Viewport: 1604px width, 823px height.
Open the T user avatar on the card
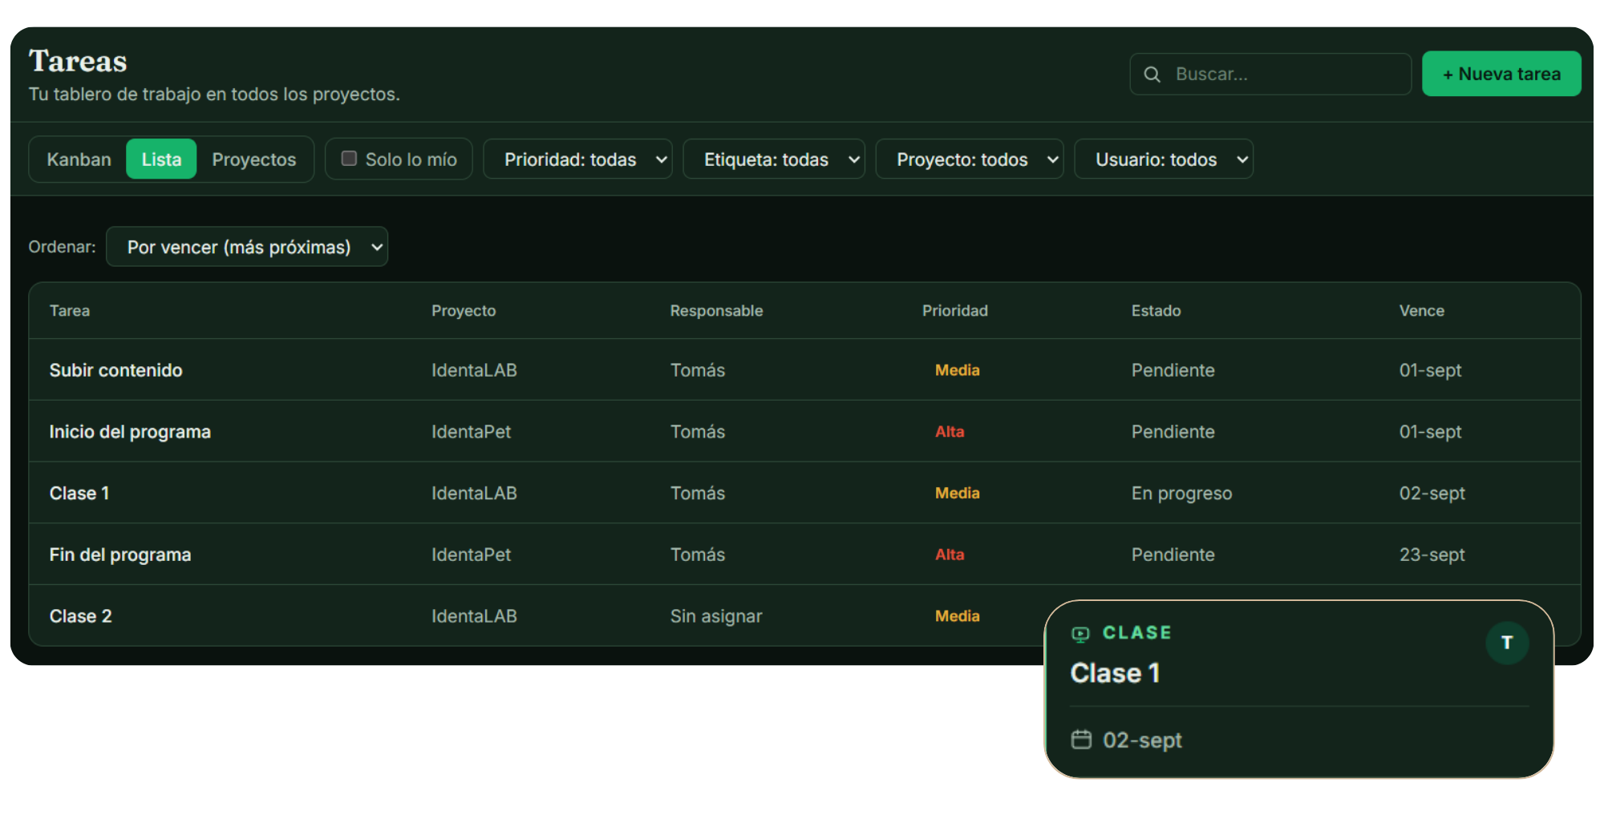pyautogui.click(x=1507, y=643)
